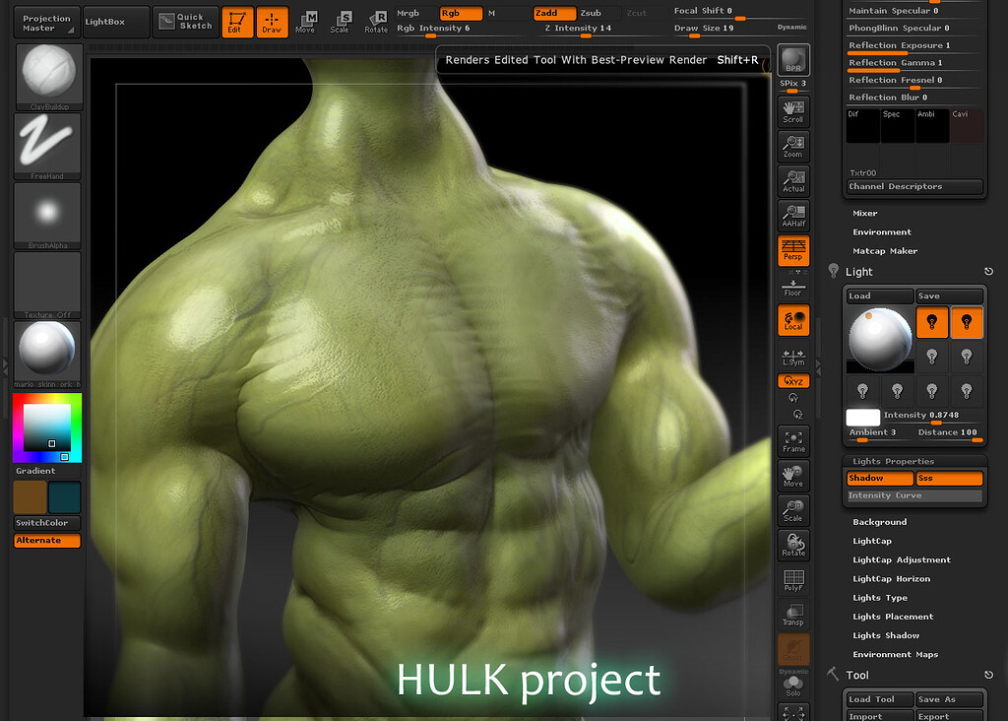
Task: Activate the Draw mode icon
Action: click(x=273, y=21)
